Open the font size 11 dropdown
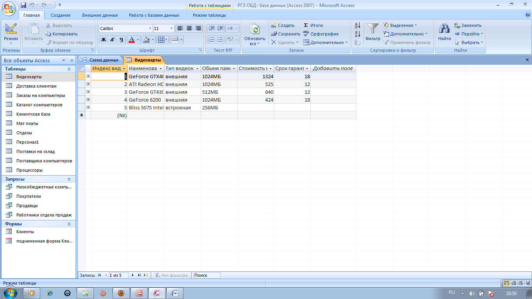 tap(171, 28)
